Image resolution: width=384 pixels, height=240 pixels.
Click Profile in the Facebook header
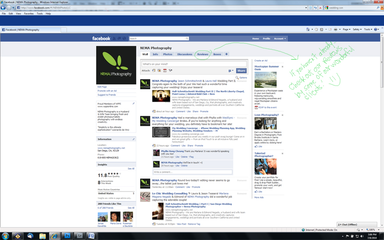[x=266, y=38]
